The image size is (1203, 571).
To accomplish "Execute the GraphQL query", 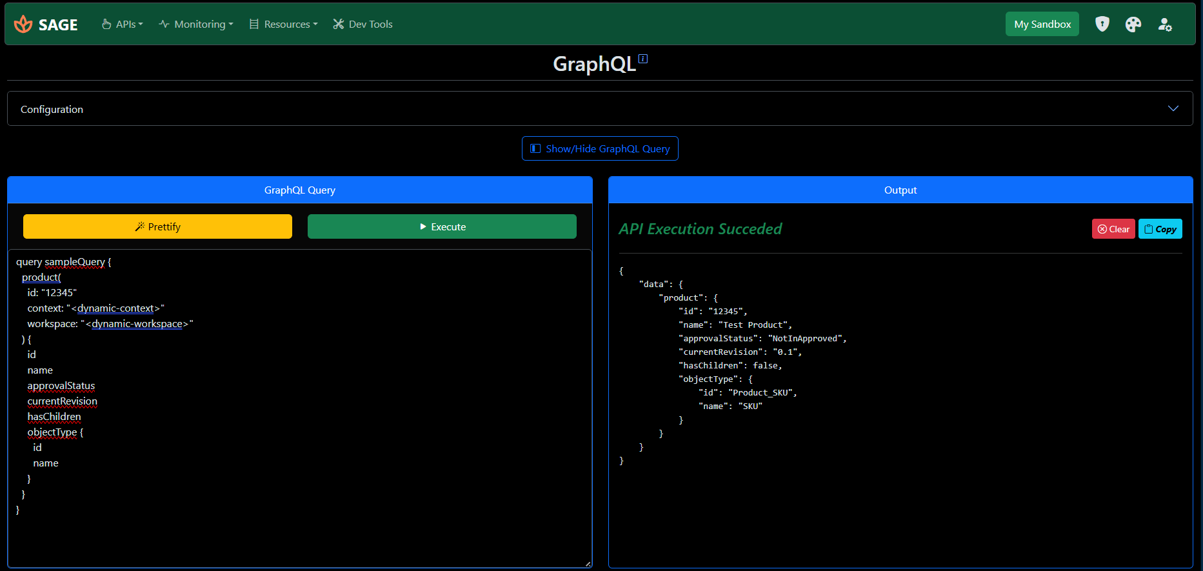I will [x=442, y=226].
